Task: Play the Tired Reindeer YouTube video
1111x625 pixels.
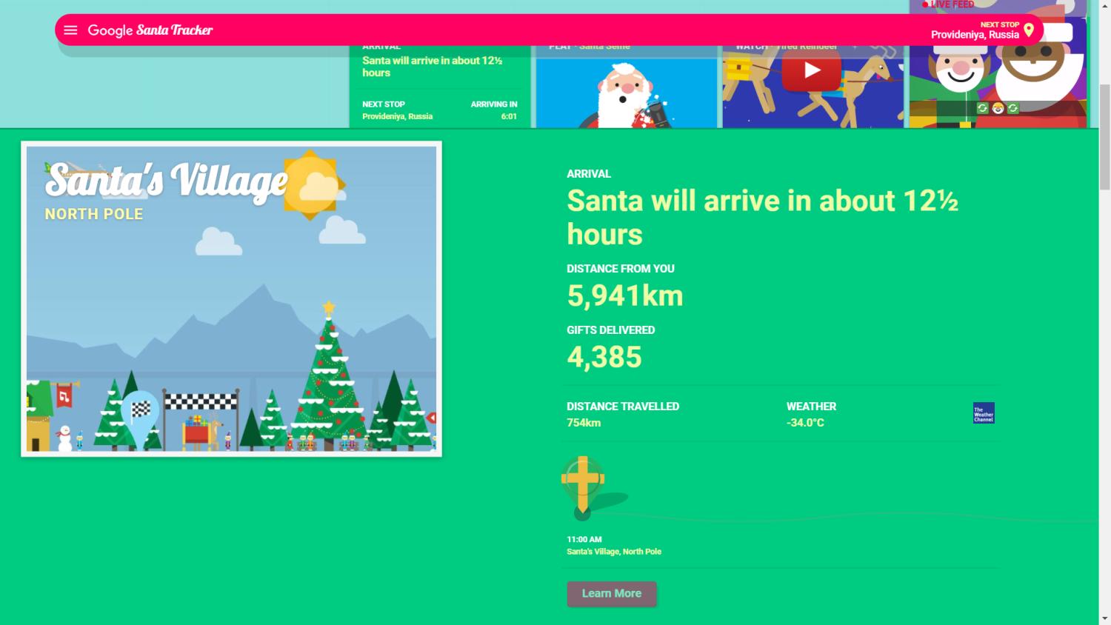Action: [812, 71]
